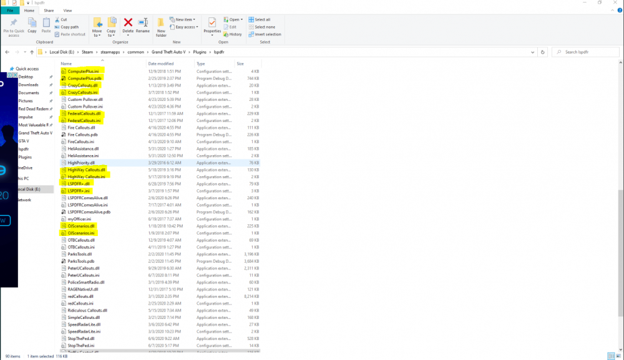Image resolution: width=624 pixels, height=360 pixels.
Task: Open the Share ribbon tab
Action: point(48,11)
